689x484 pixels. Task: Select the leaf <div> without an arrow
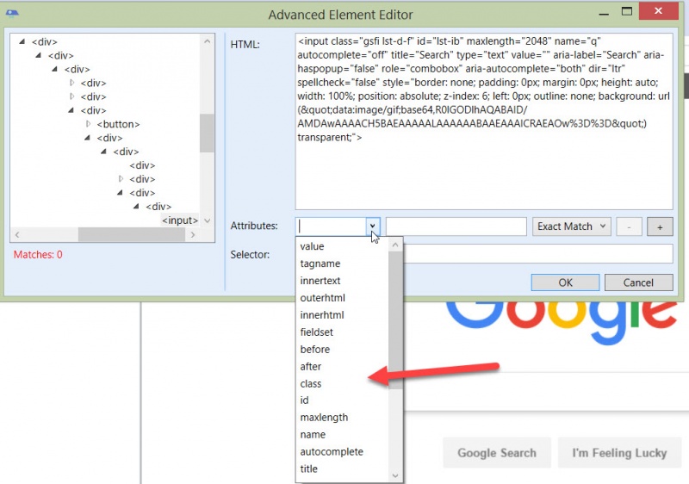point(142,165)
